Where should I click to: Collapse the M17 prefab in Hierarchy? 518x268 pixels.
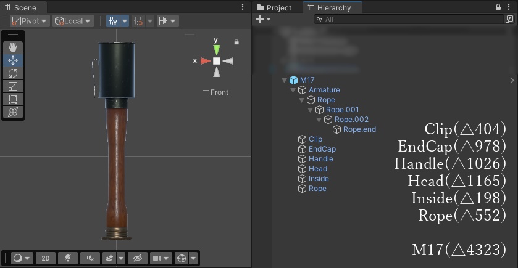coord(284,80)
